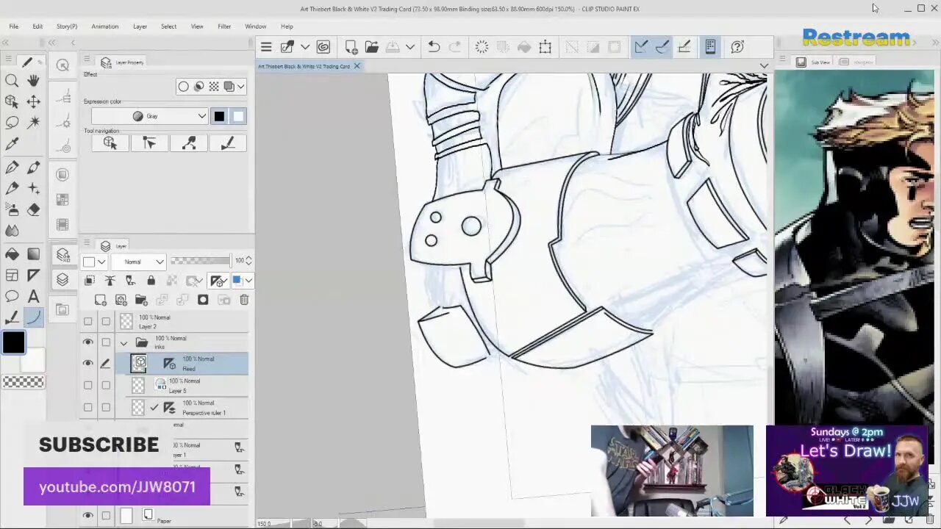Select the Balloon tool
The image size is (941, 529).
point(12,297)
